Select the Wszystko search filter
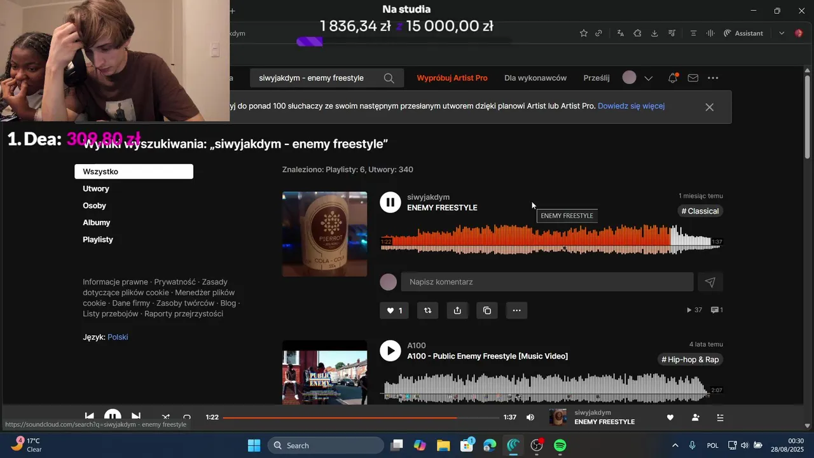This screenshot has width=814, height=458. coord(134,172)
